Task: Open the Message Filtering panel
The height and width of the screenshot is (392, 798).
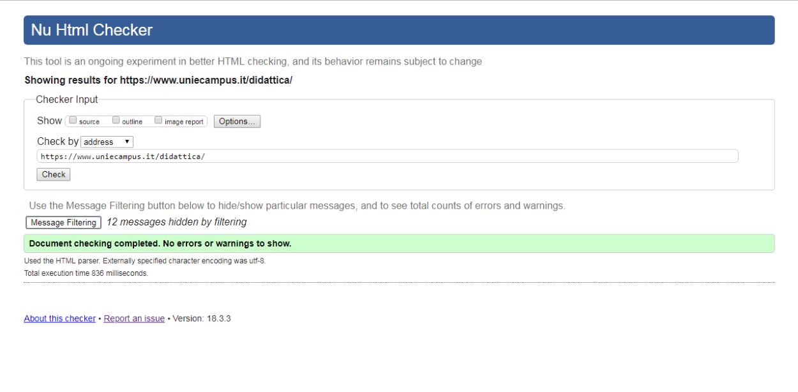Action: [63, 222]
